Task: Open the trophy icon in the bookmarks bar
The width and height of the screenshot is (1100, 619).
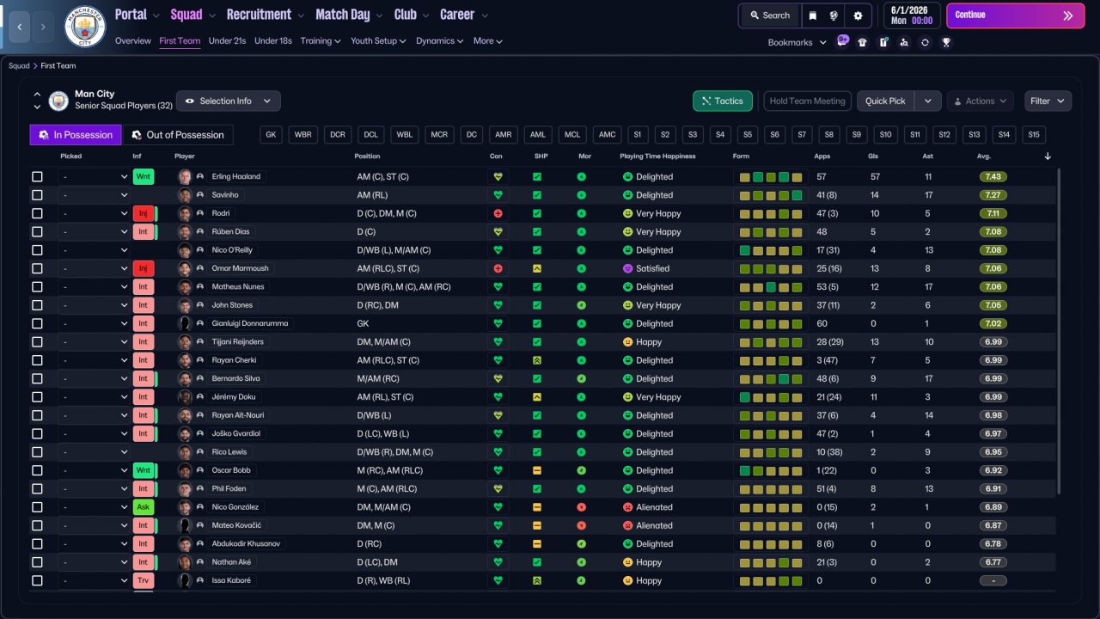Action: 946,42
